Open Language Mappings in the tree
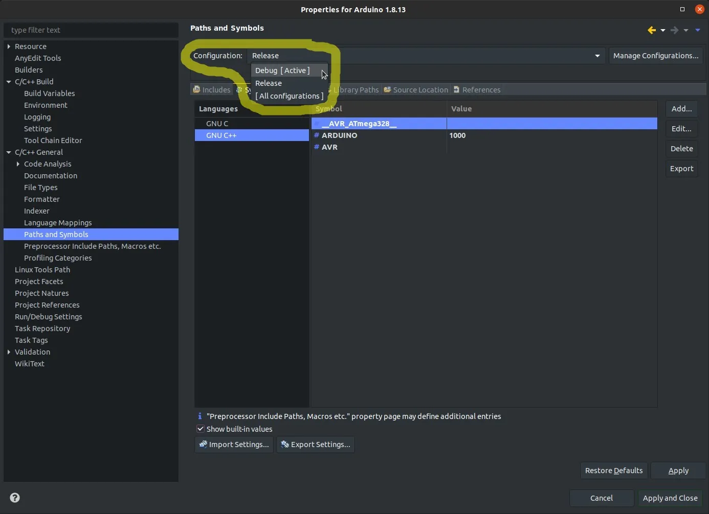709x514 pixels. click(x=58, y=223)
